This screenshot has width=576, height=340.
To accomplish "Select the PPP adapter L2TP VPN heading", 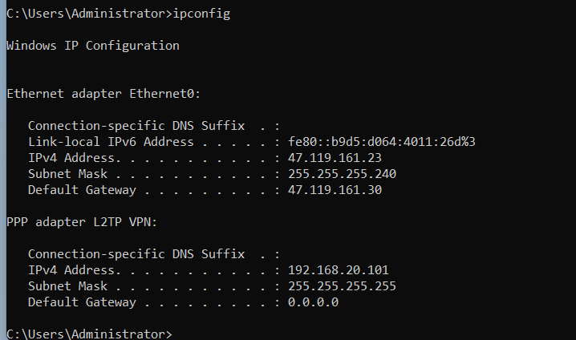I will (x=82, y=222).
